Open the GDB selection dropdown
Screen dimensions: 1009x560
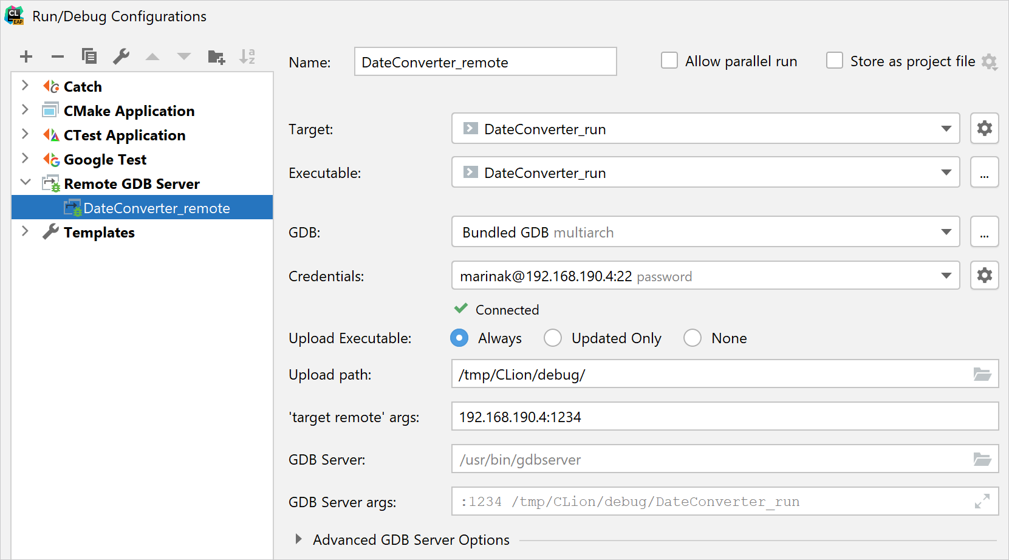946,231
